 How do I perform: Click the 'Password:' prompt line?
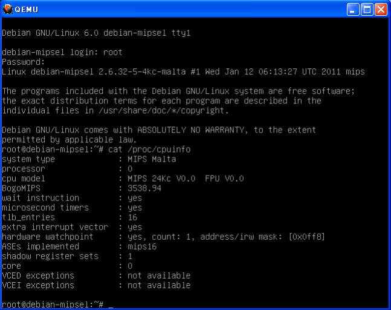24,62
